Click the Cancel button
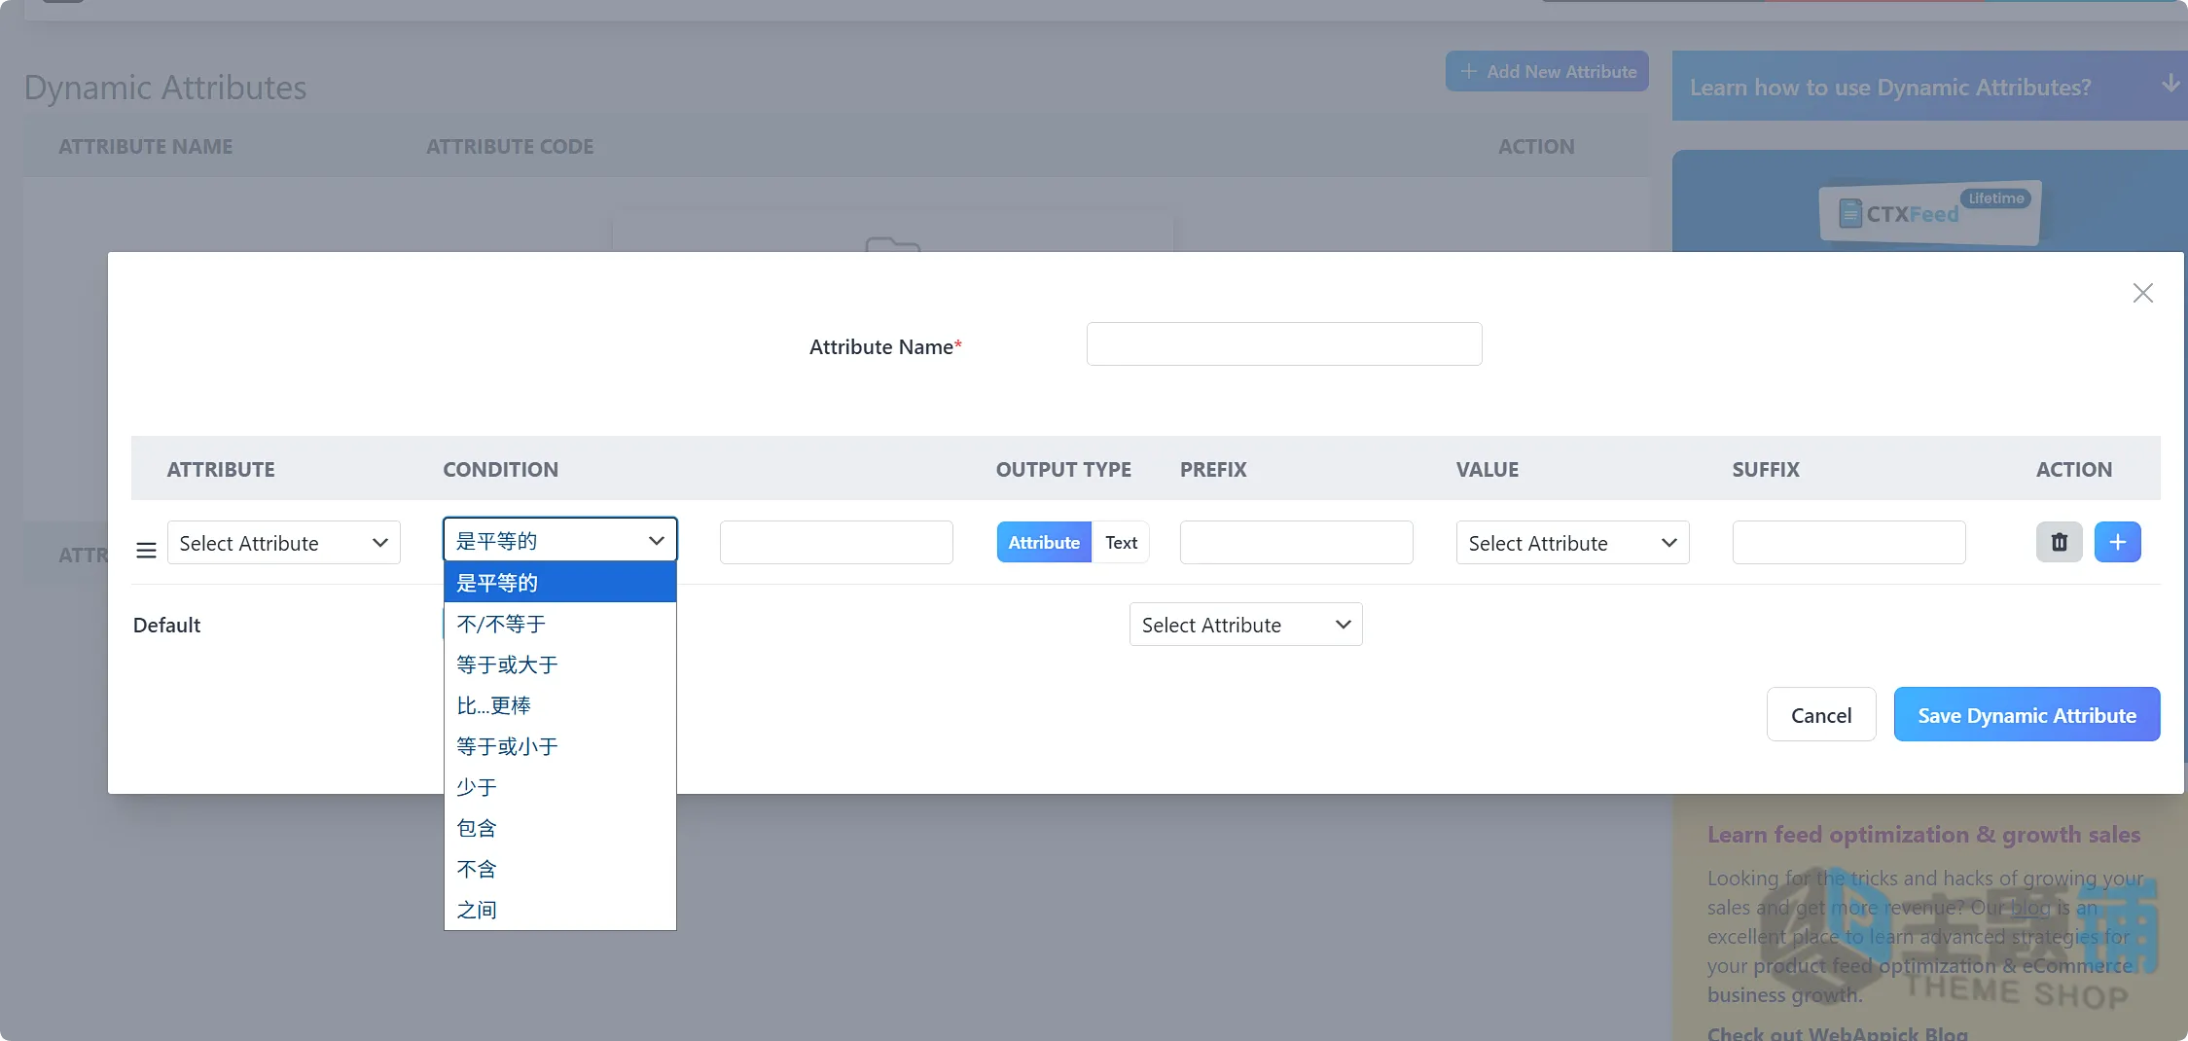This screenshot has height=1041, width=2188. coord(1821,715)
